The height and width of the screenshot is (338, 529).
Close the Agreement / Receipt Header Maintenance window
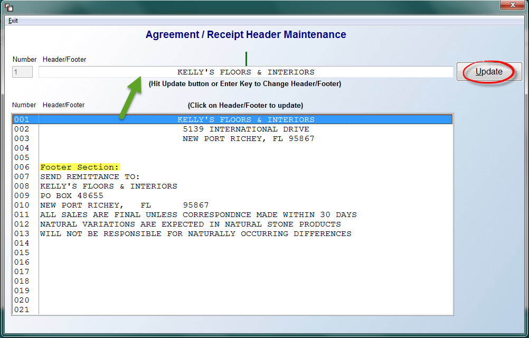(512, 5)
